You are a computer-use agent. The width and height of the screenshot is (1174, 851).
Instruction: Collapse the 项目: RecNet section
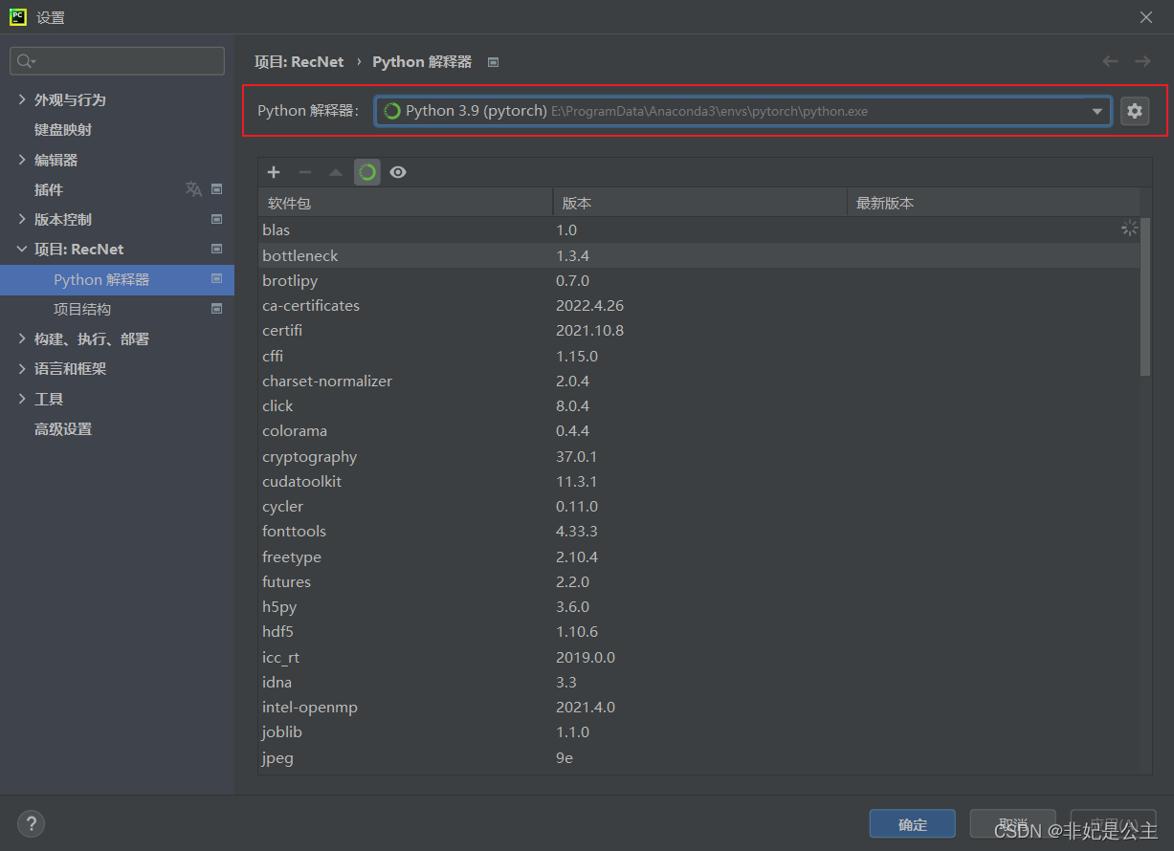tap(23, 249)
